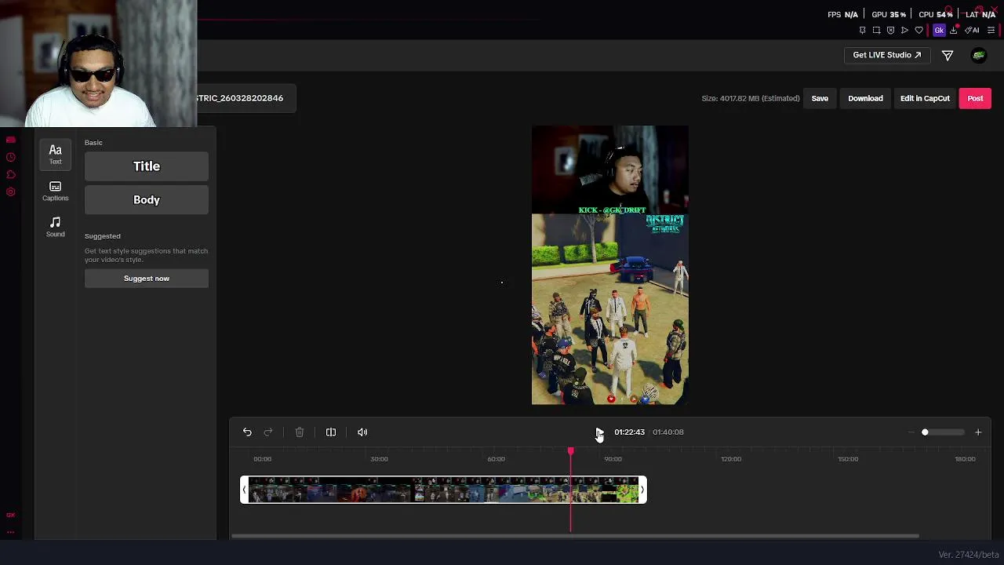
Task: Click the GPU 35% stat
Action: [x=889, y=15]
